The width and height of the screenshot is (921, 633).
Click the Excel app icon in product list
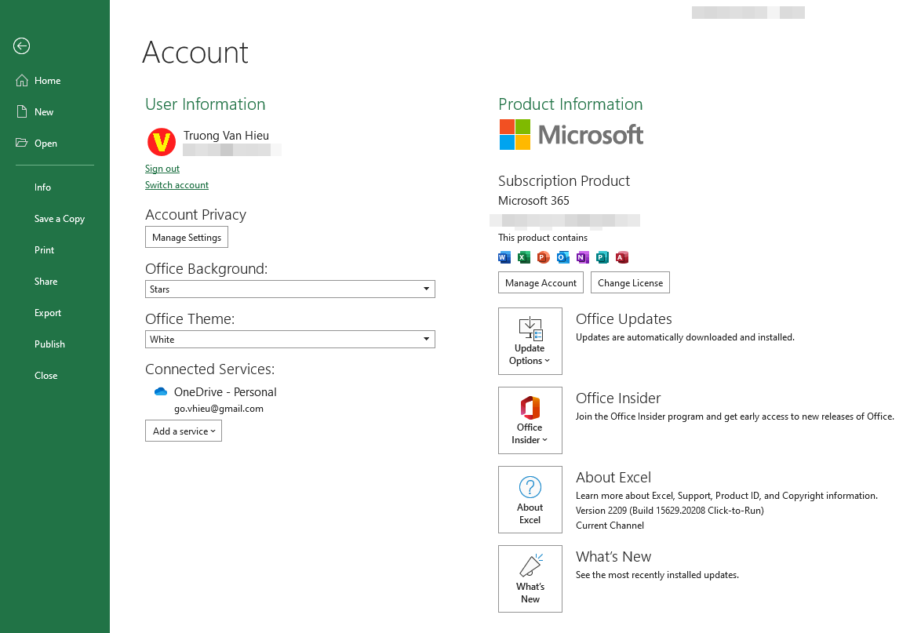coord(524,257)
